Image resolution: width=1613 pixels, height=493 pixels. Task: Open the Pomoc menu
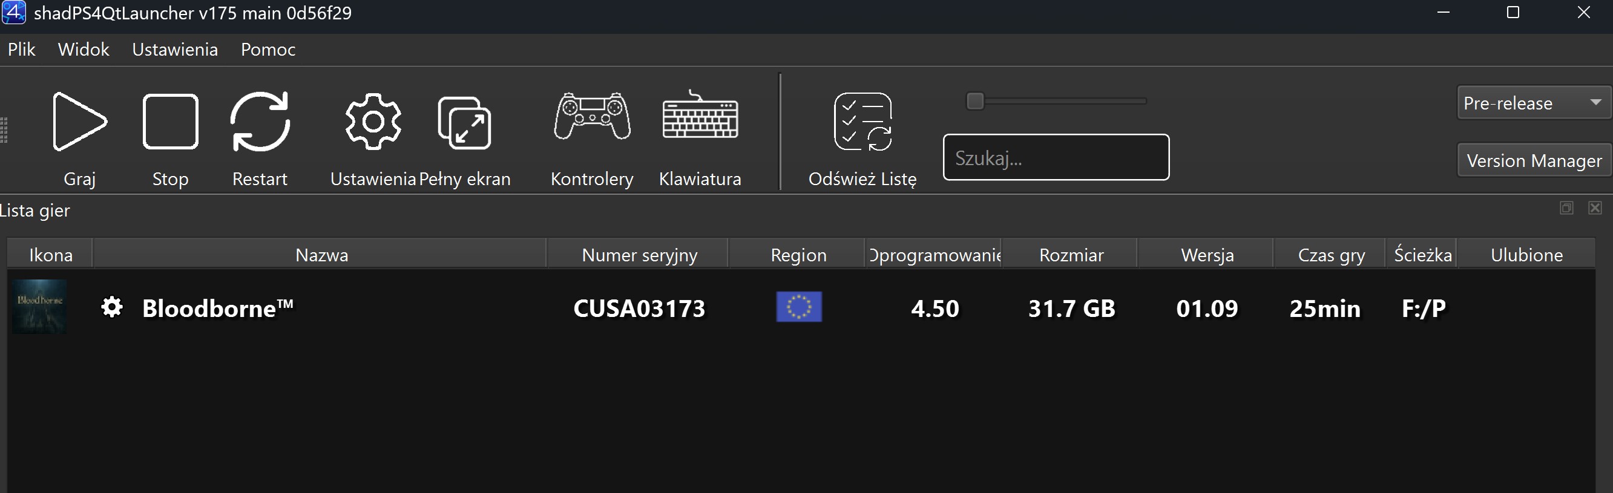(x=268, y=50)
